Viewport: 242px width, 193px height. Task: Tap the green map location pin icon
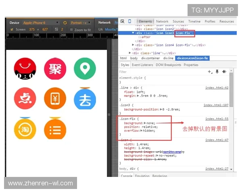point(85,69)
